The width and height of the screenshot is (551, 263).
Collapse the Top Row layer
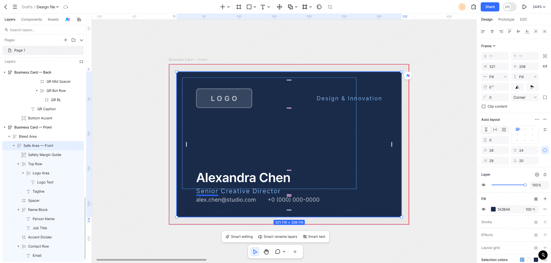click(18, 164)
